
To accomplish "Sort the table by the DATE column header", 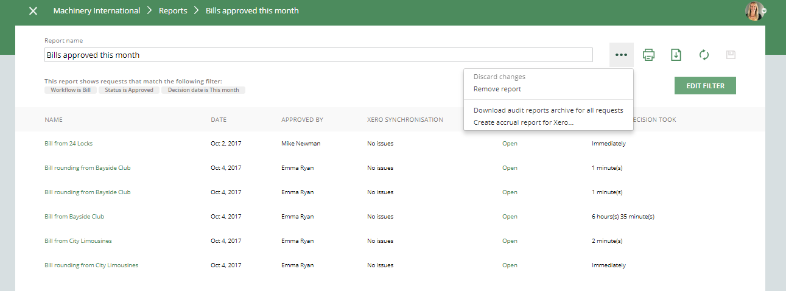I will (x=219, y=120).
